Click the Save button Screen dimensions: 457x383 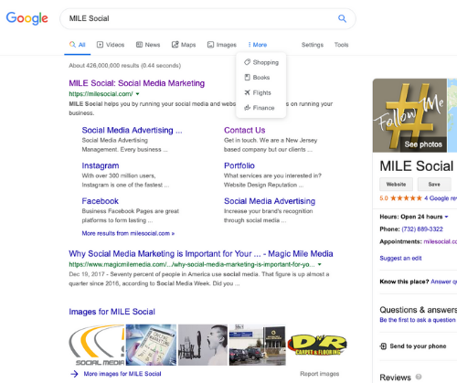[x=434, y=185]
